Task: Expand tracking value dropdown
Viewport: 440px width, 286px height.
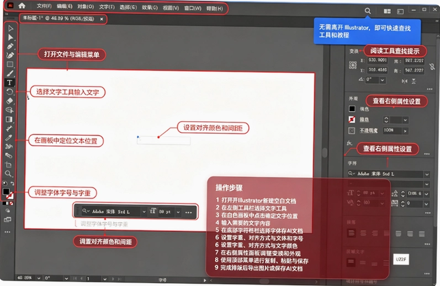Action: (427, 204)
